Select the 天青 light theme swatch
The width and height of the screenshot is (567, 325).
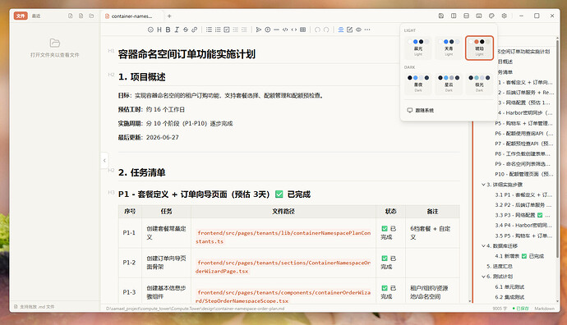click(x=449, y=48)
